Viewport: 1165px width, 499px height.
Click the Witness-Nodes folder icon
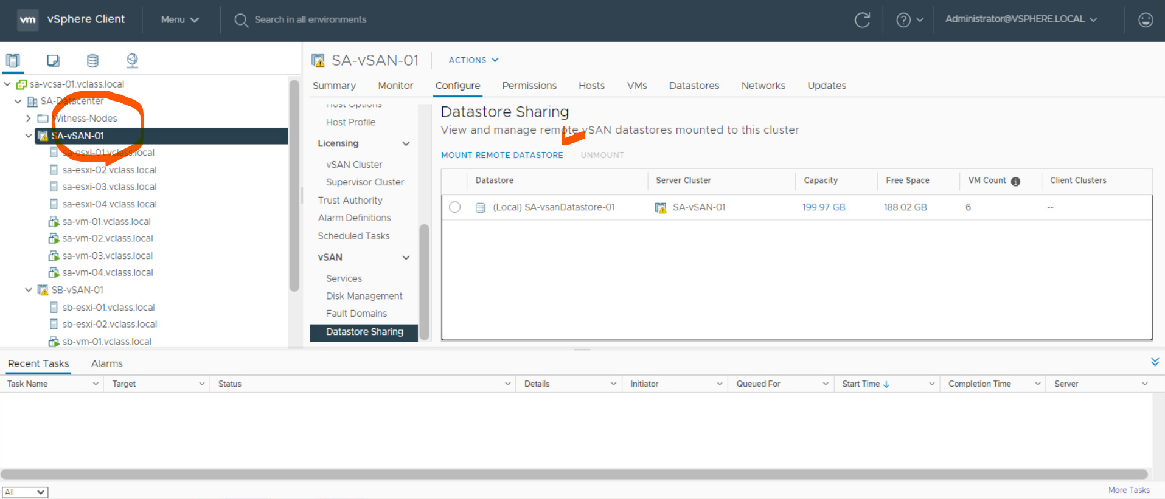click(43, 118)
